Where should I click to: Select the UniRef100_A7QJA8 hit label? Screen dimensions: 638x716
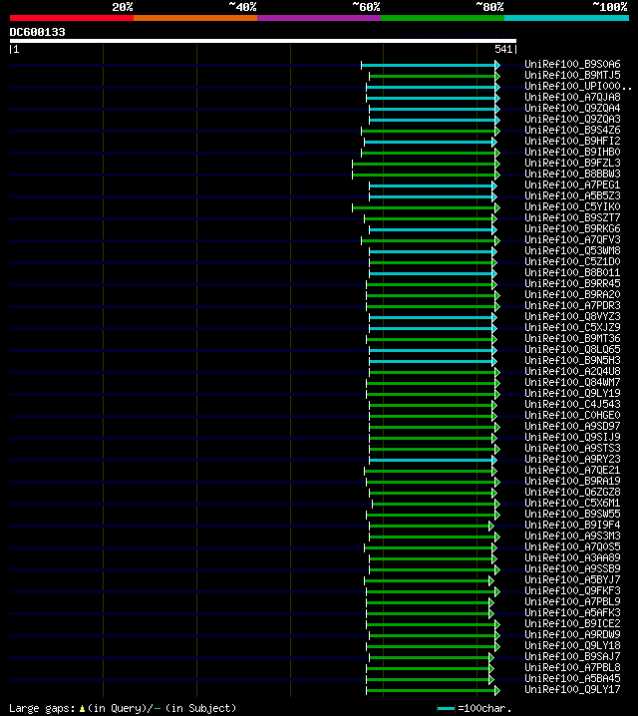[x=572, y=98]
